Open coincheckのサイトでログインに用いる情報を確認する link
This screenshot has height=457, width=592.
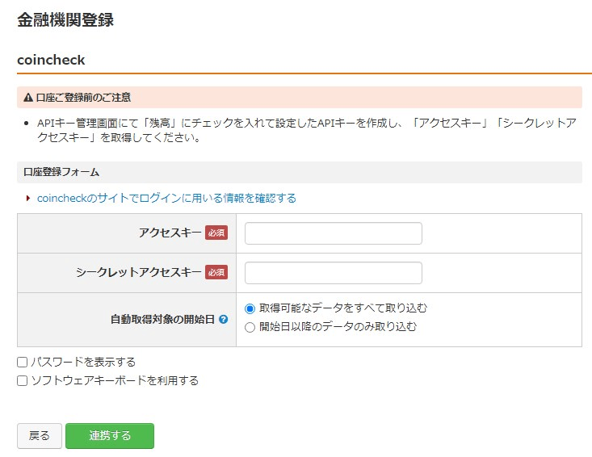pos(166,198)
